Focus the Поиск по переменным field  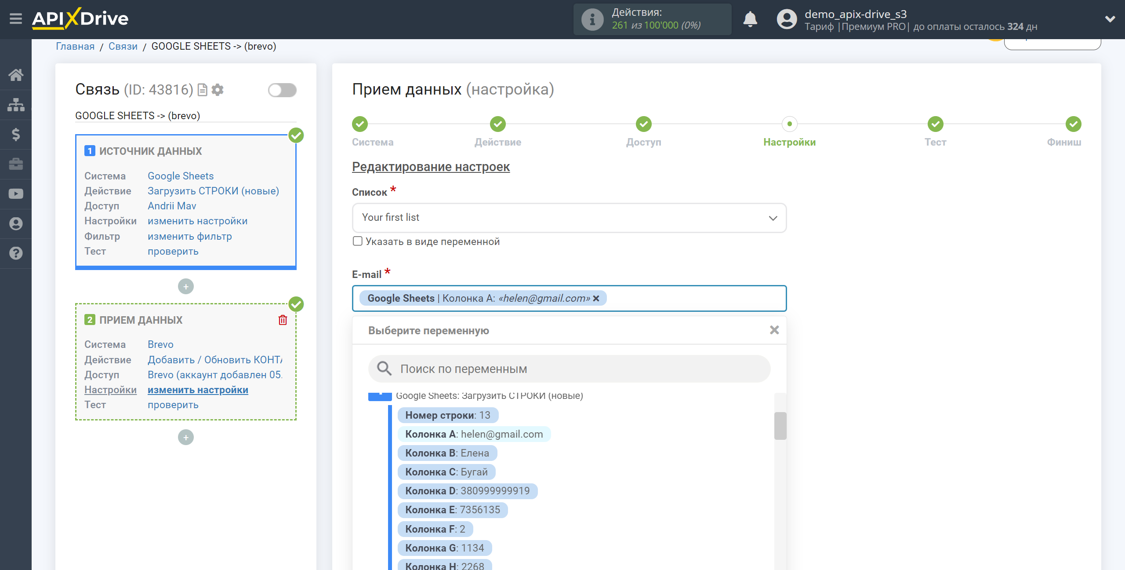tap(569, 369)
